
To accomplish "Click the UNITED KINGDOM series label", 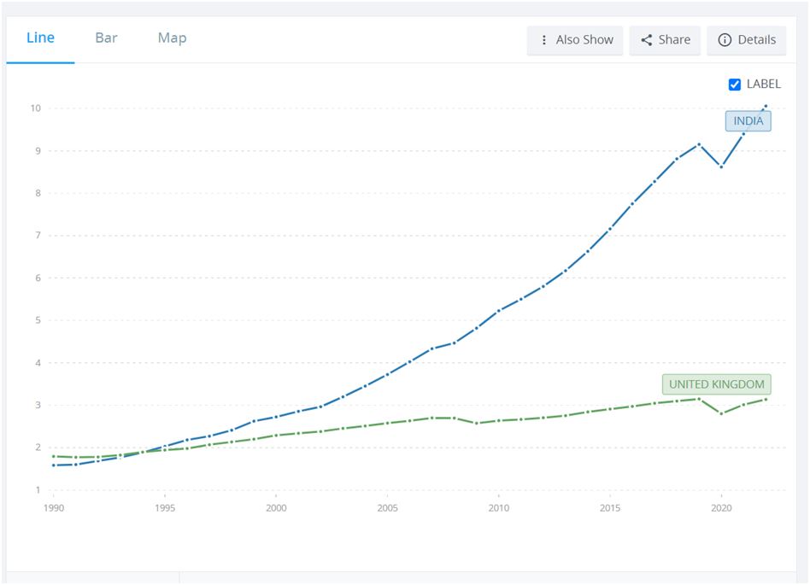I will point(716,384).
